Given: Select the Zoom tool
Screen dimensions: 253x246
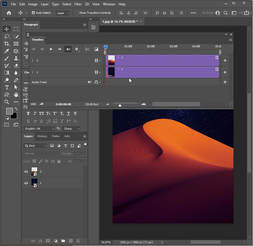Looking at the screenshot, I should (7, 102).
